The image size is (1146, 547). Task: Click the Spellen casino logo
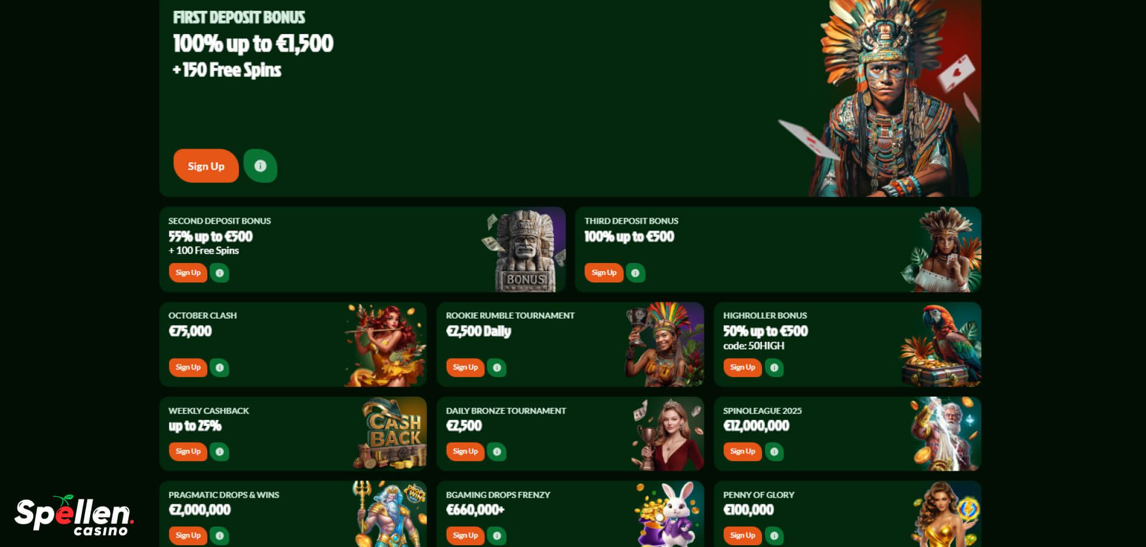[x=74, y=516]
